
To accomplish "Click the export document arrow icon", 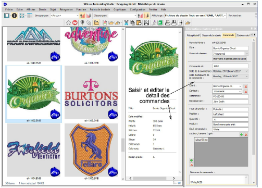I will (x=180, y=23).
